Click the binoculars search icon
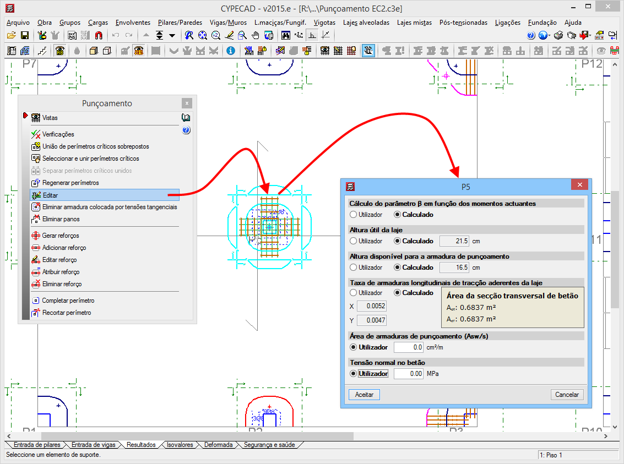 pyautogui.click(x=286, y=35)
